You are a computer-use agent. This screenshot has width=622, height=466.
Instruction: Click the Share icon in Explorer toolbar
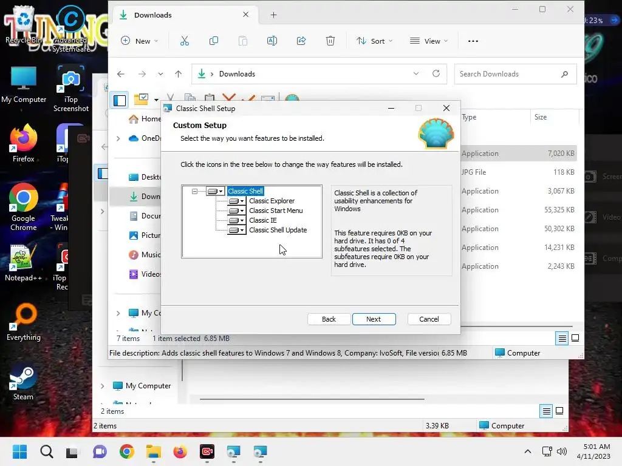click(x=301, y=41)
